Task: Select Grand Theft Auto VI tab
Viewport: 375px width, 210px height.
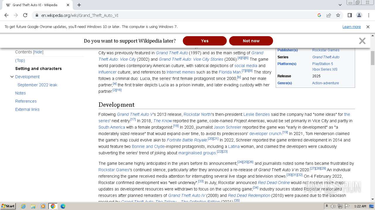Action: pos(37,5)
